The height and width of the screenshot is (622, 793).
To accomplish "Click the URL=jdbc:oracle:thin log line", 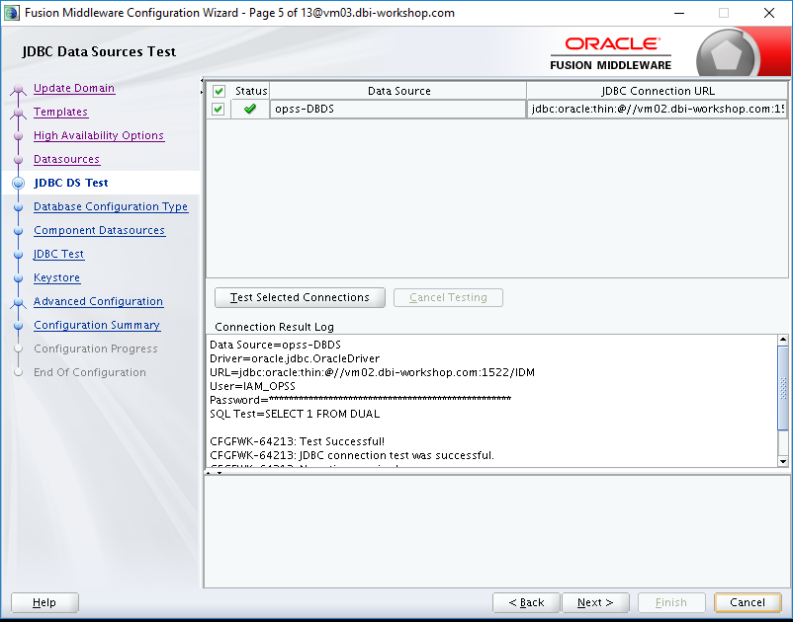I will [372, 372].
